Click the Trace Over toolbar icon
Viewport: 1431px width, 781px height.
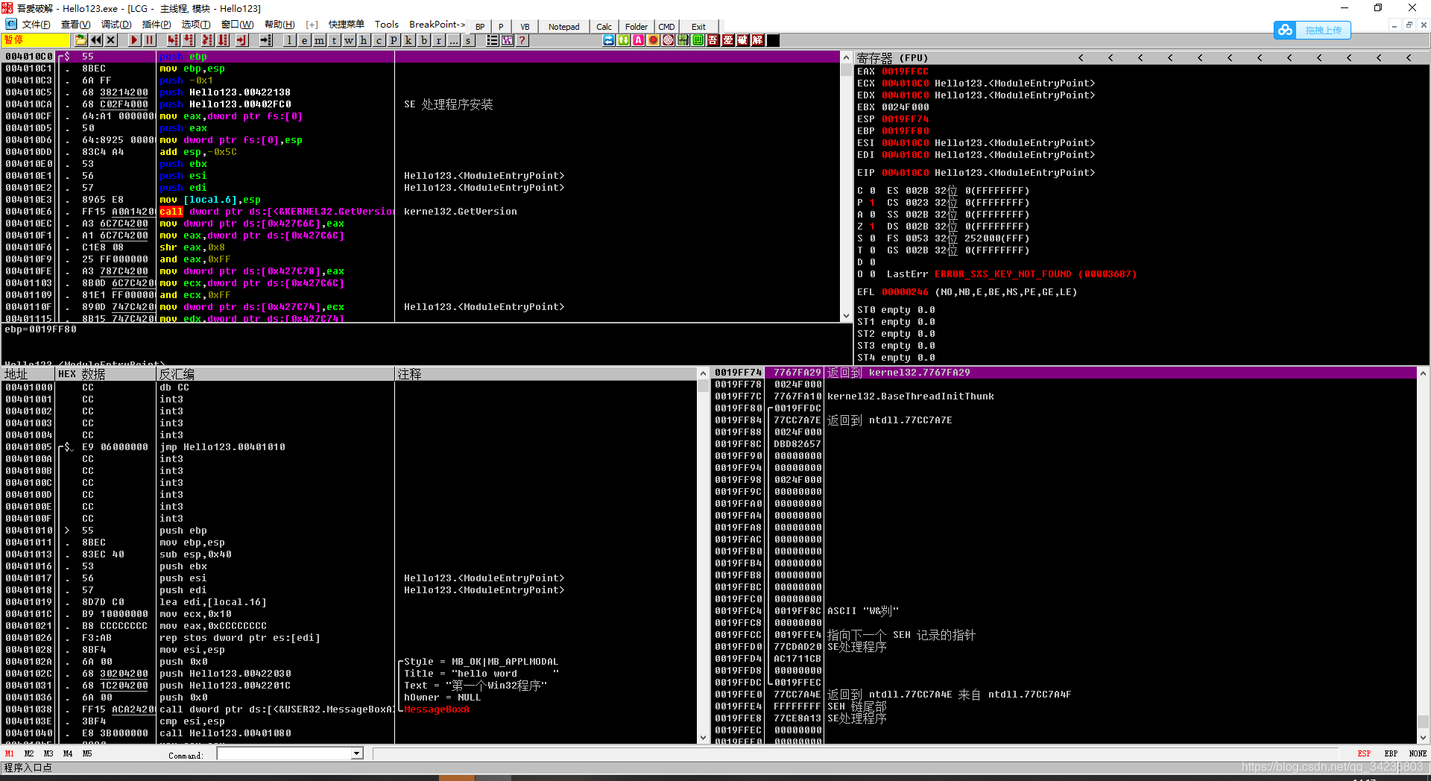click(223, 40)
